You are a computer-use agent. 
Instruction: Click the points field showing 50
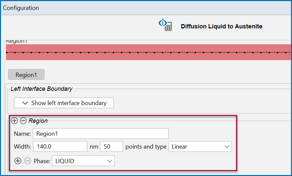[112, 147]
